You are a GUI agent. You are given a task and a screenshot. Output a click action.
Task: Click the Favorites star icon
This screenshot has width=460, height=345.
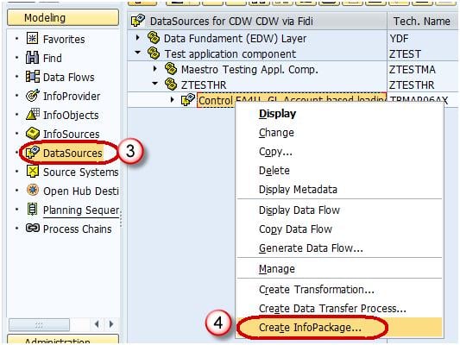coord(32,39)
